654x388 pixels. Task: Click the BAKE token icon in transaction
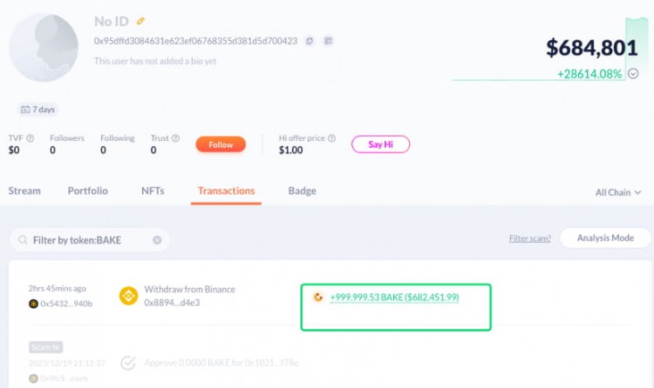[318, 297]
